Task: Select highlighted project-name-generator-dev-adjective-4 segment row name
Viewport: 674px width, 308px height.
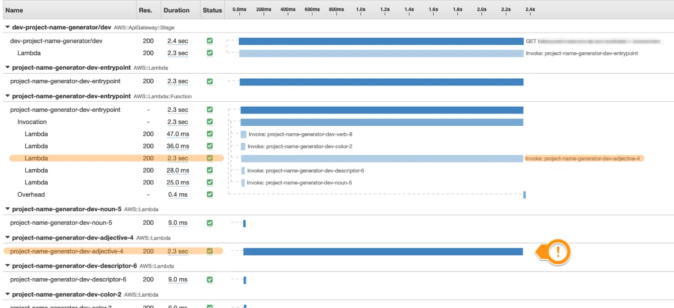Action: point(66,251)
